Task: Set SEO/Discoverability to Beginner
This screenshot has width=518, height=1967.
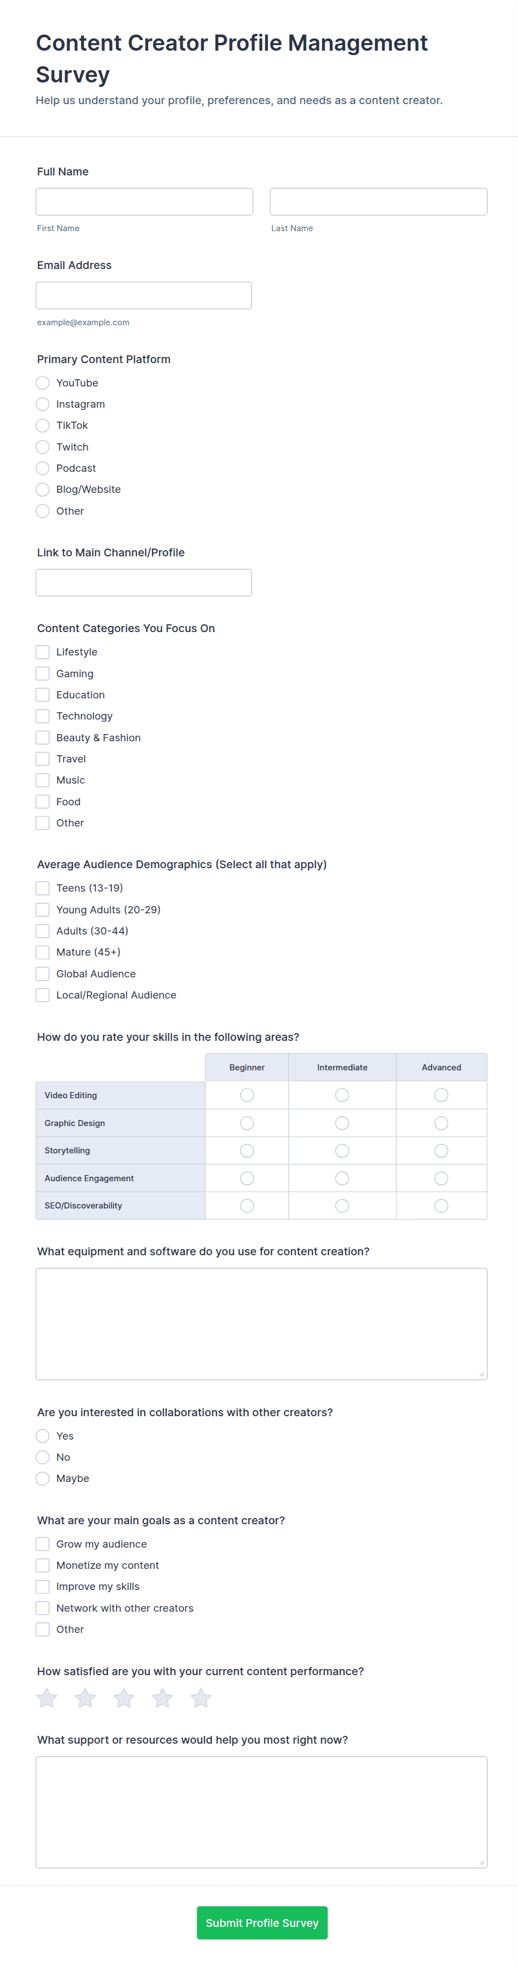Action: click(247, 1206)
